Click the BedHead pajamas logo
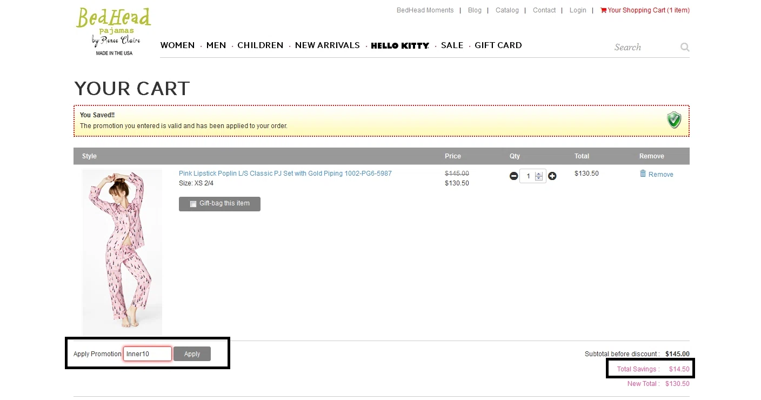 [114, 31]
